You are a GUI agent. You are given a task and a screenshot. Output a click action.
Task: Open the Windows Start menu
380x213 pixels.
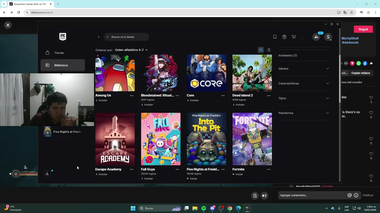[133, 208]
